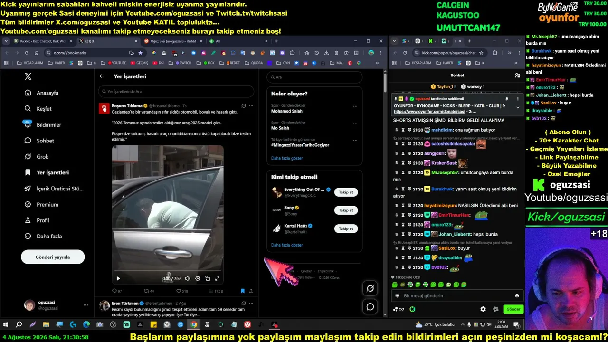Enter fullscreen on the video
This screenshot has width=608, height=342.
(x=218, y=279)
